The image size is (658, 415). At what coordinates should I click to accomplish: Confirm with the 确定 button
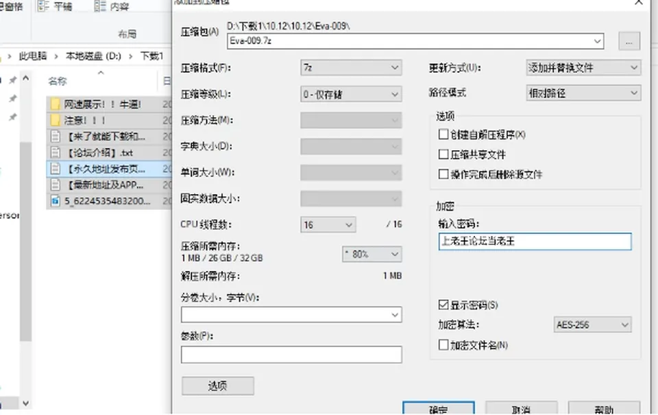(439, 408)
